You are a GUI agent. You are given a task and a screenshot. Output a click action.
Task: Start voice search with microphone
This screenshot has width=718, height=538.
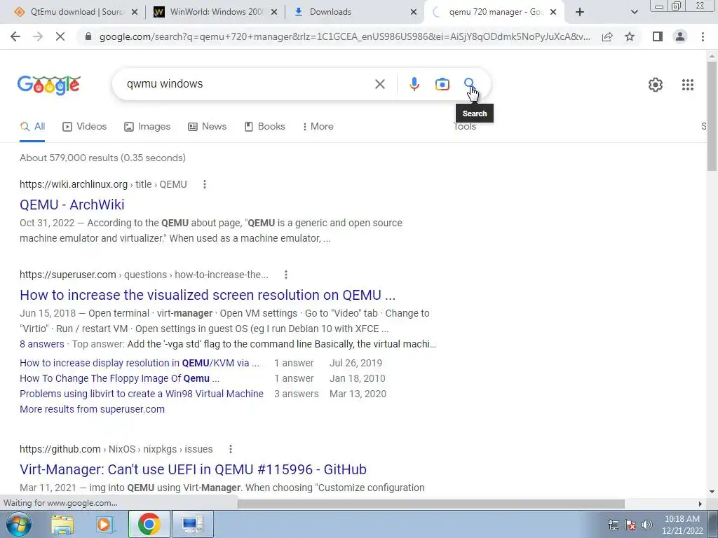point(414,84)
